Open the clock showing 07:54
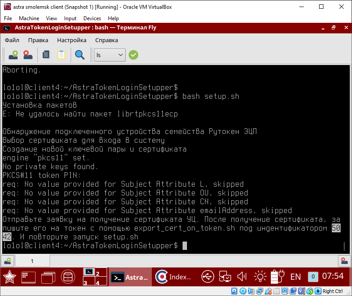 pyautogui.click(x=333, y=276)
